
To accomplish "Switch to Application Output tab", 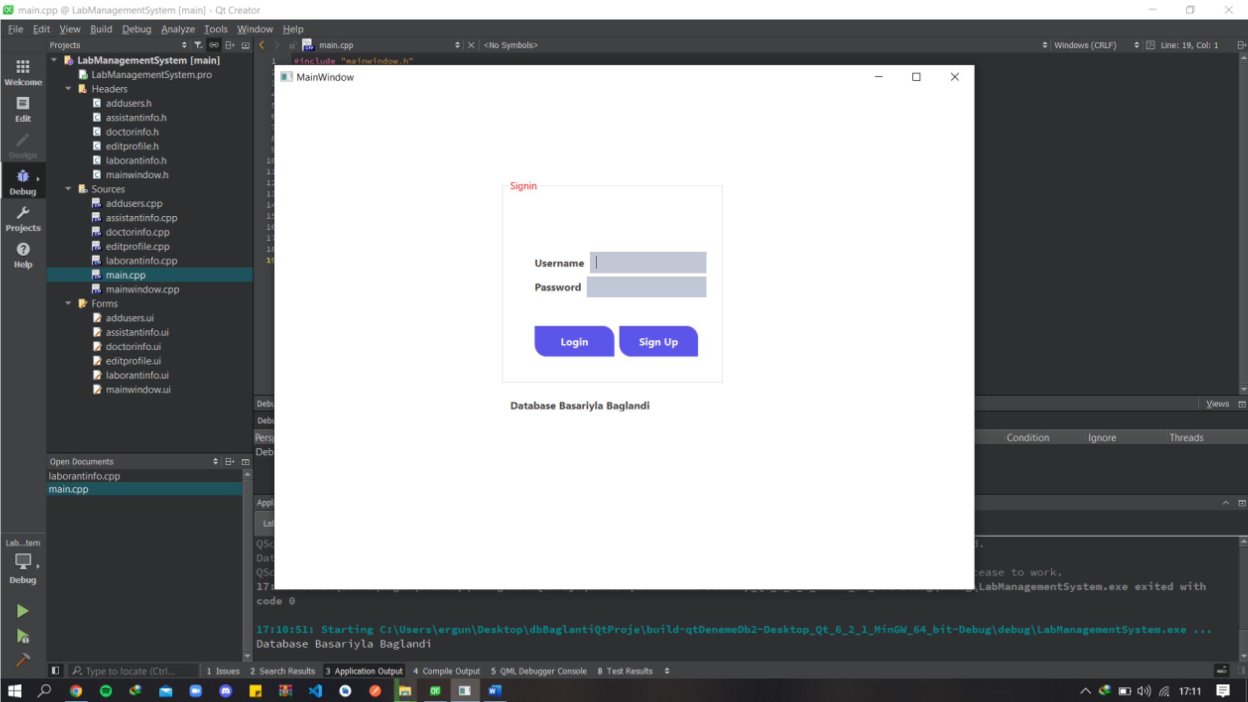I will click(x=364, y=671).
